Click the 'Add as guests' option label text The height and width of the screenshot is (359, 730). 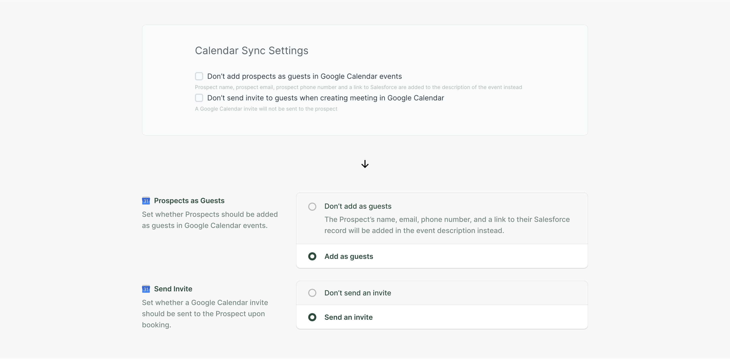pyautogui.click(x=349, y=256)
